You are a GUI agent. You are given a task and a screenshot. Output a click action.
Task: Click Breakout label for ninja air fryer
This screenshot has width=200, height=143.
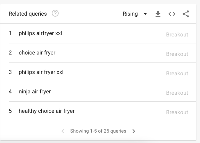(x=177, y=93)
